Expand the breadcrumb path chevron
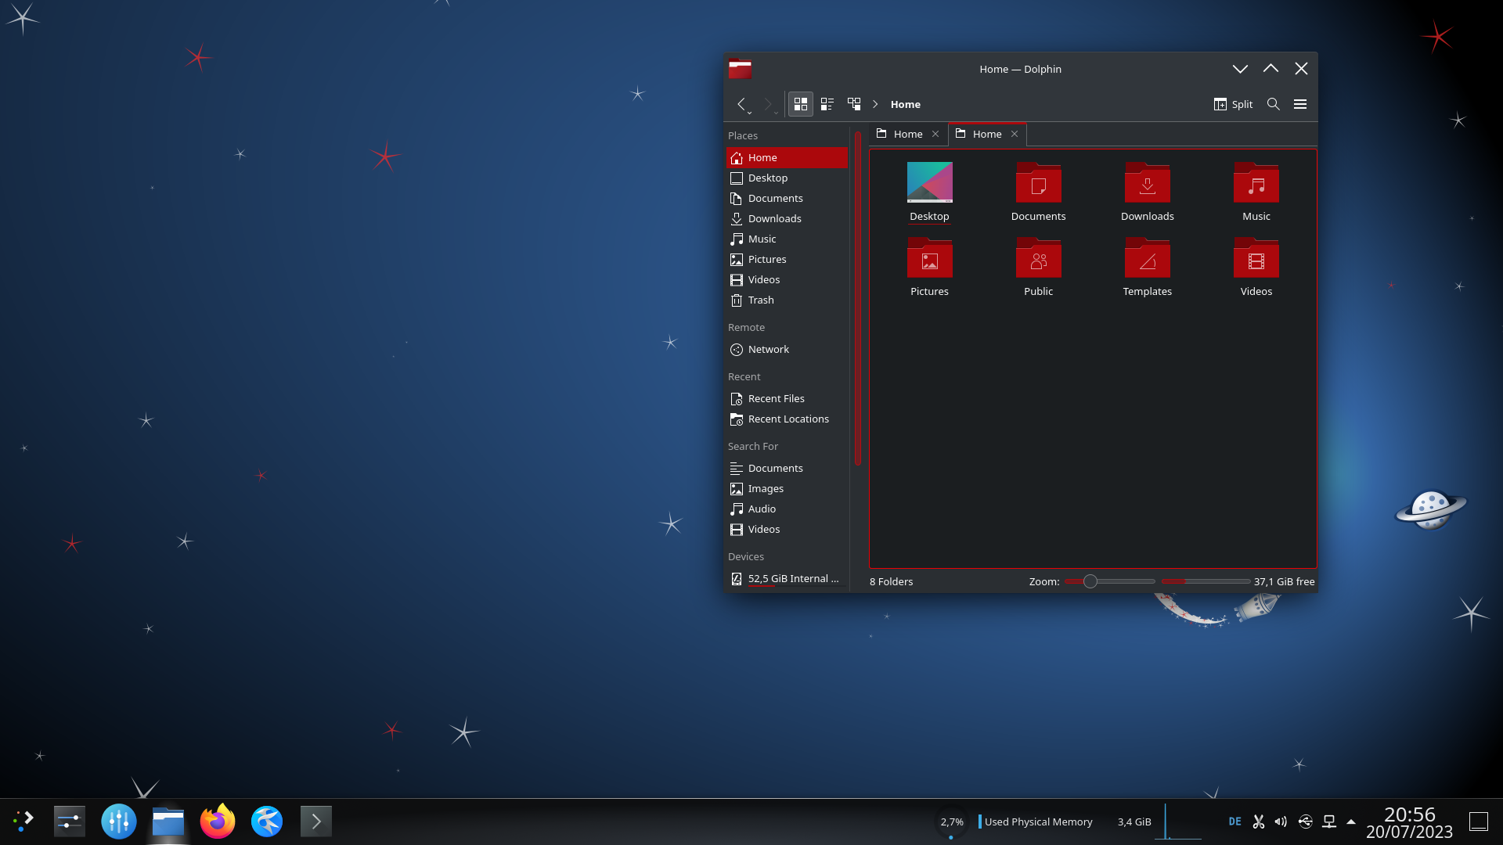Viewport: 1503px width, 845px height. [875, 104]
